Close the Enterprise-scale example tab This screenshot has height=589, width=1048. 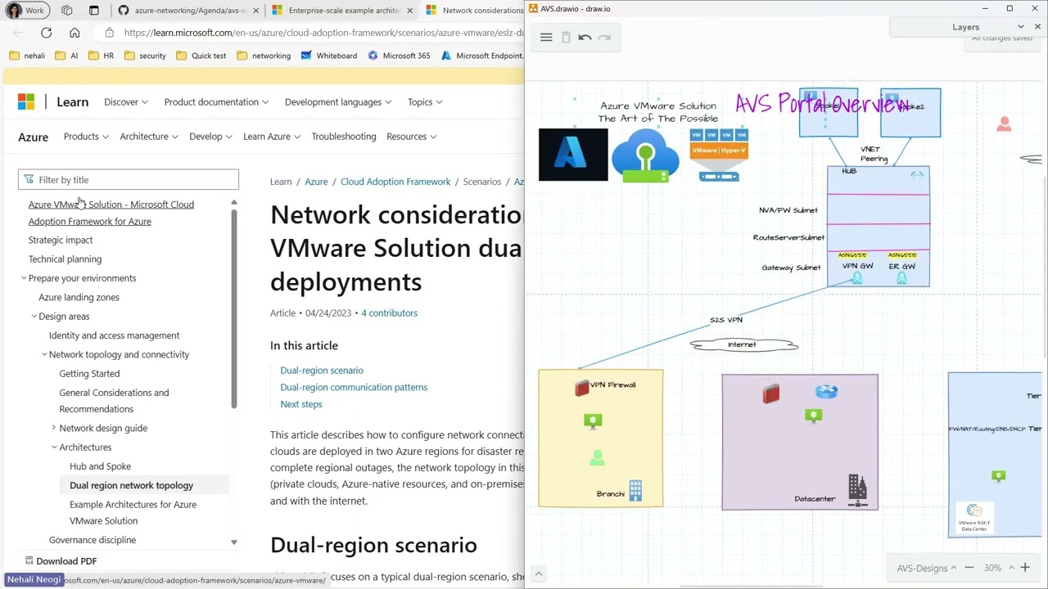(x=410, y=11)
